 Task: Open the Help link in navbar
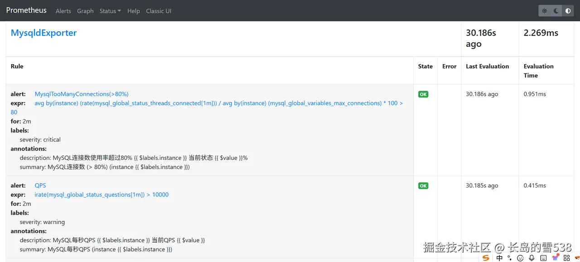(134, 11)
